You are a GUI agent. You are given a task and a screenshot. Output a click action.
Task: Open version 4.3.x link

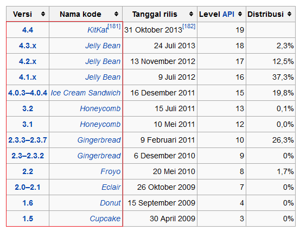click(x=28, y=46)
